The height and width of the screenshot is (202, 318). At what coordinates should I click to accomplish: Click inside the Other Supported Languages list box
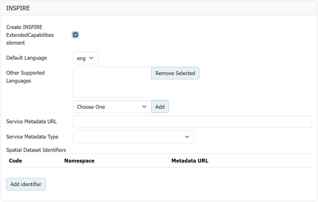(112, 82)
